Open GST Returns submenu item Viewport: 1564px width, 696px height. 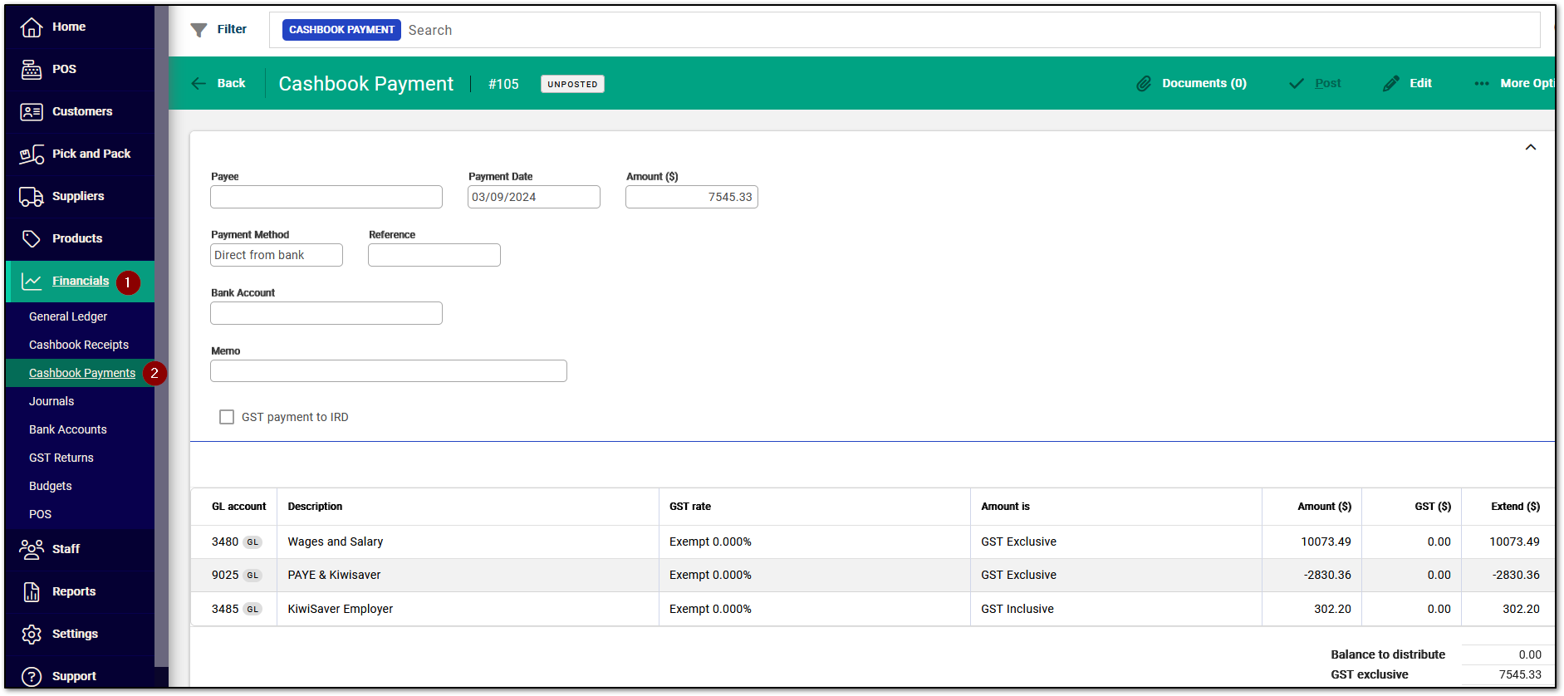61,458
